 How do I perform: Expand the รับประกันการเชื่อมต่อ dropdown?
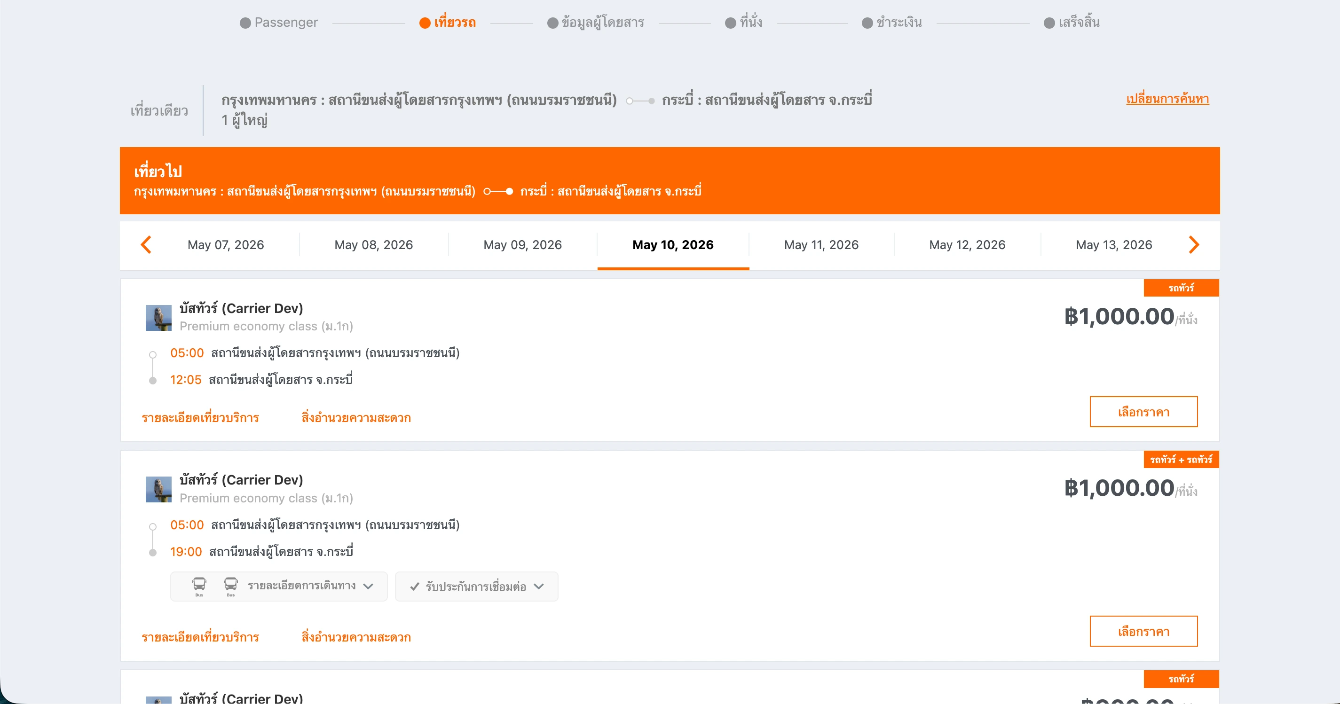pos(476,587)
